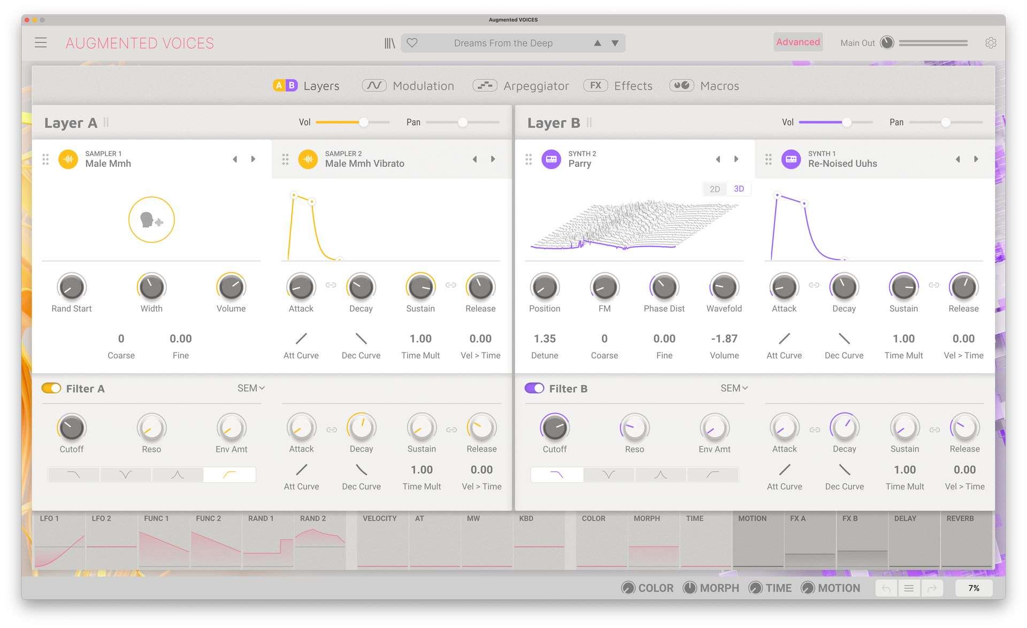Screen dimensions: 1027x628
Task: Go to next preset with down arrow
Action: [x=615, y=43]
